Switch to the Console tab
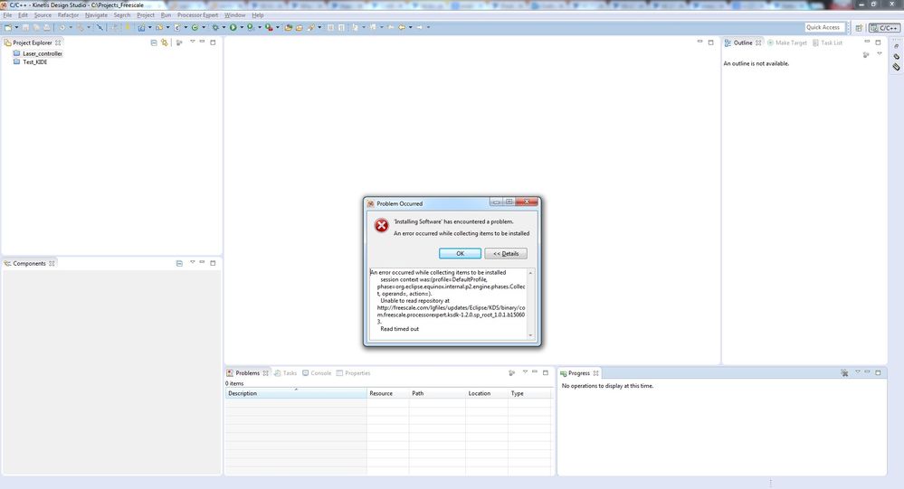Viewport: 904px width, 489px height. coord(317,373)
